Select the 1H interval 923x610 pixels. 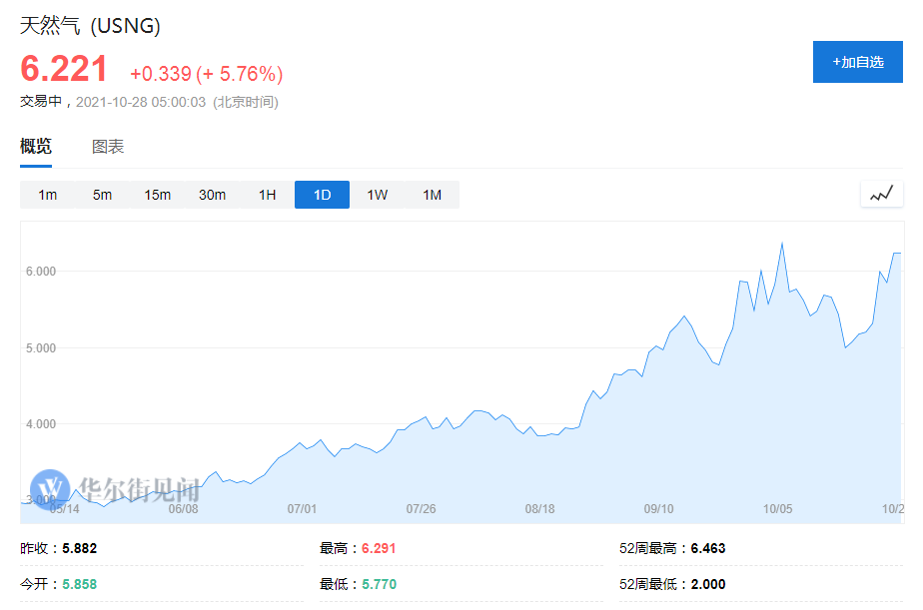[x=268, y=195]
